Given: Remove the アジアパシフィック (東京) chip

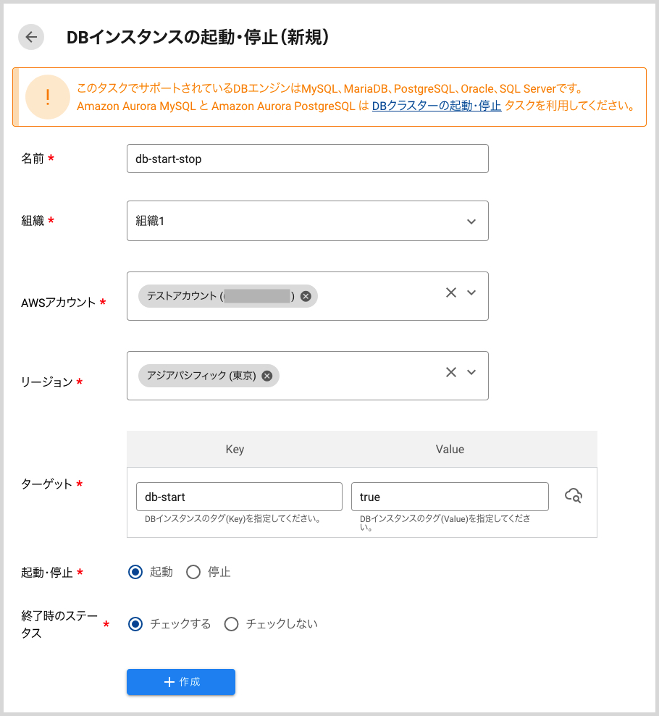Looking at the screenshot, I should pos(267,376).
